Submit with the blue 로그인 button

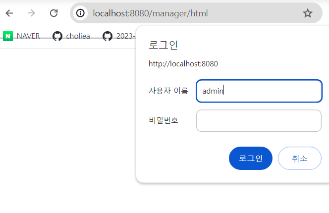click(251, 158)
